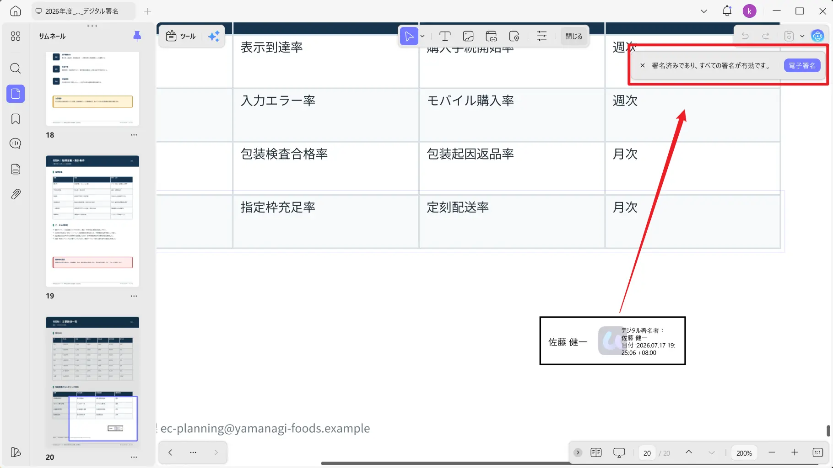Open the comments panel icon

pos(16,144)
